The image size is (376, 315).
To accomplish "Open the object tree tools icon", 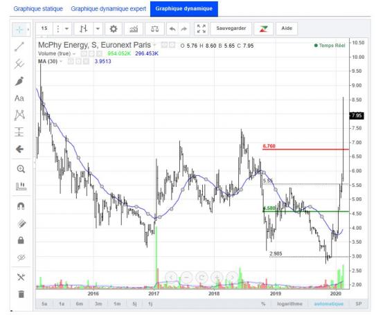I will [21, 277].
